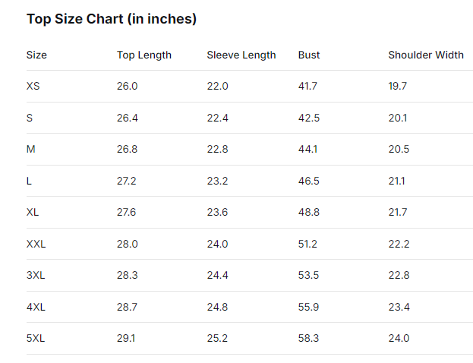Click the 41.7 bust value for XS
The height and width of the screenshot is (363, 473).
click(x=307, y=86)
